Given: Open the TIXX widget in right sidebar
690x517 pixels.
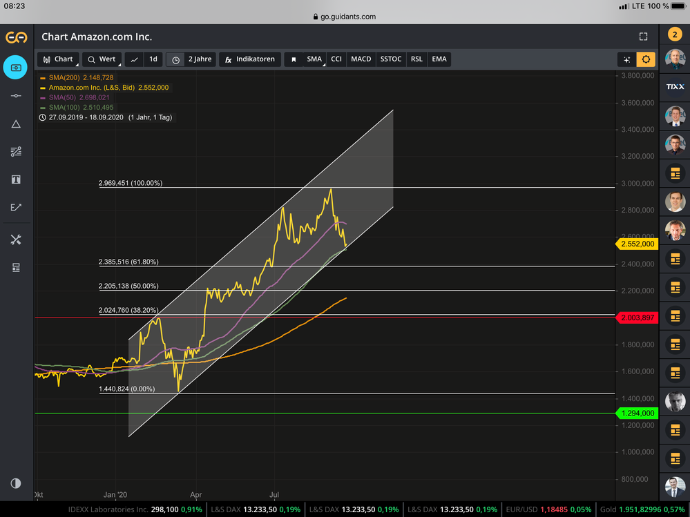Looking at the screenshot, I should [674, 87].
